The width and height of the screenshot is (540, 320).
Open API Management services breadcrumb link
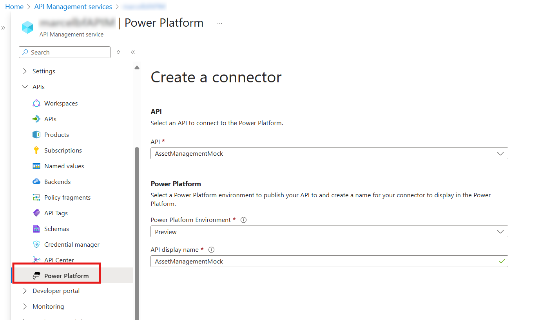73,6
